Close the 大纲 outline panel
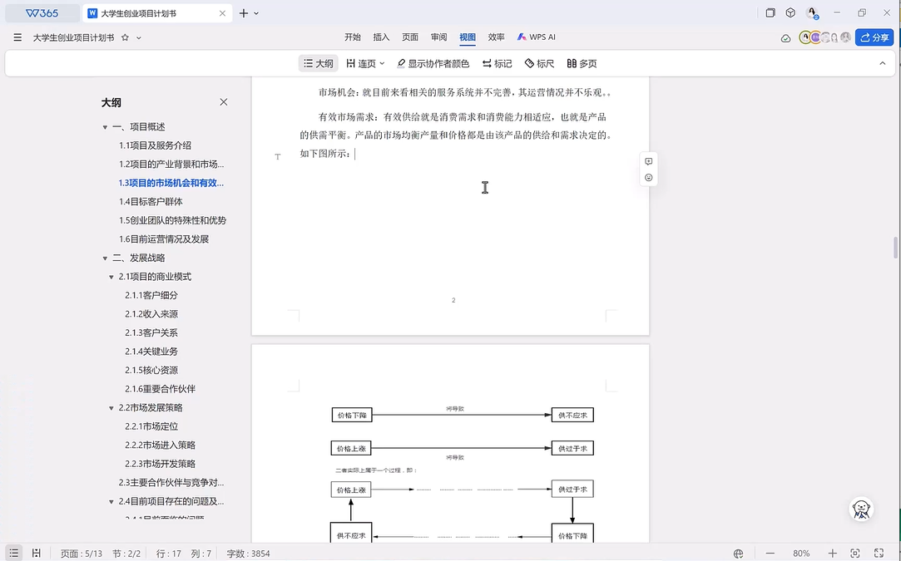The image size is (901, 561). point(223,102)
